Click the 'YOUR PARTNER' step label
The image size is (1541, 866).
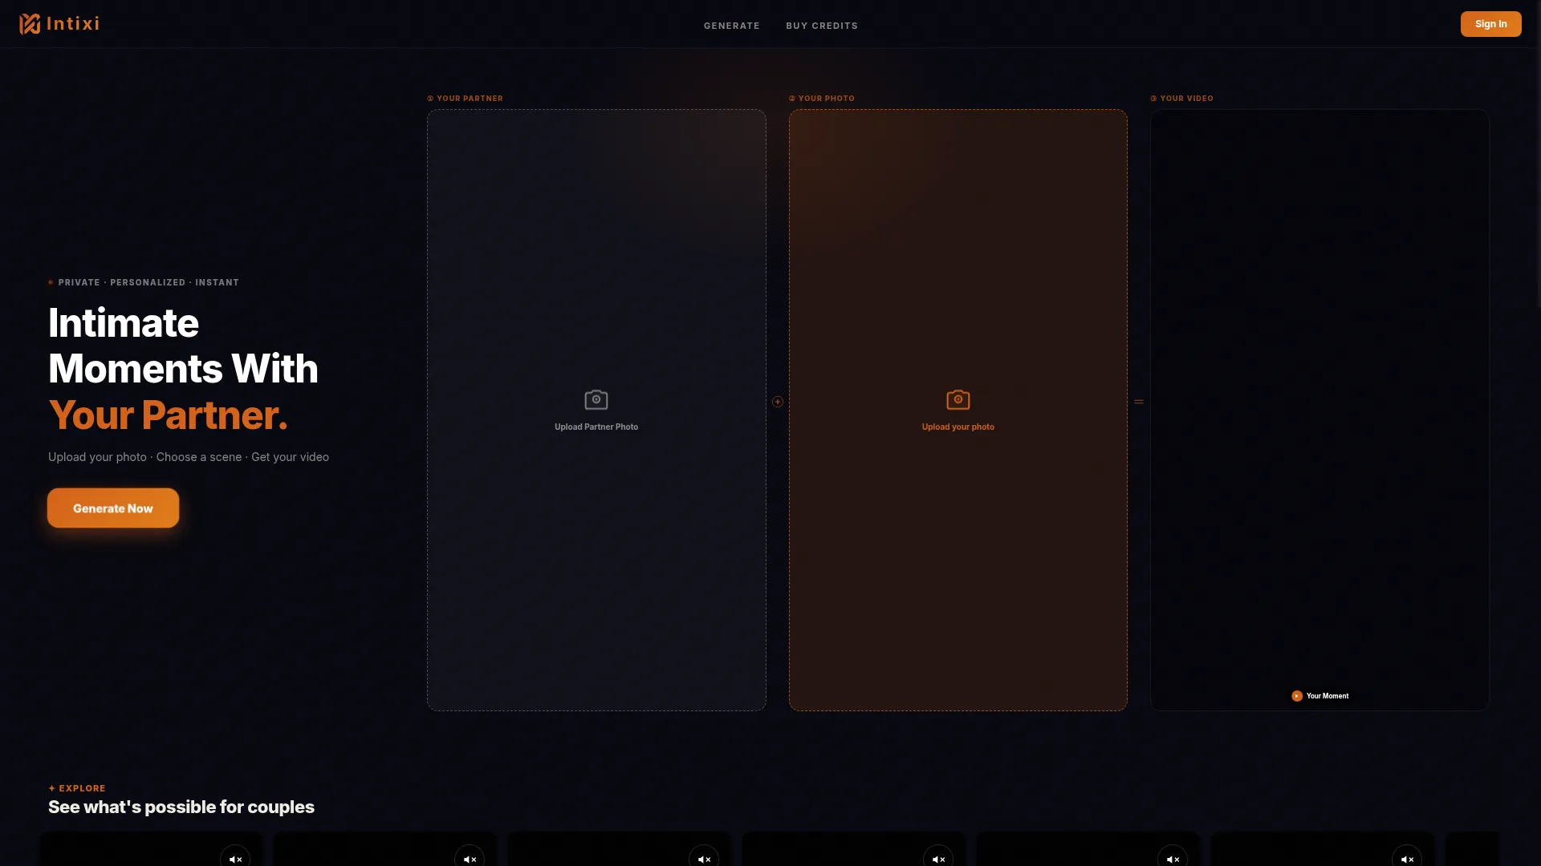point(465,99)
